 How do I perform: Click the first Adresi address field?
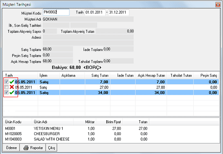88,37
